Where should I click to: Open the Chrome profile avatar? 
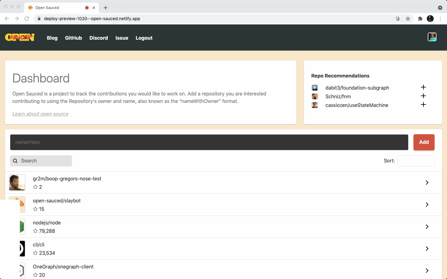(430, 19)
